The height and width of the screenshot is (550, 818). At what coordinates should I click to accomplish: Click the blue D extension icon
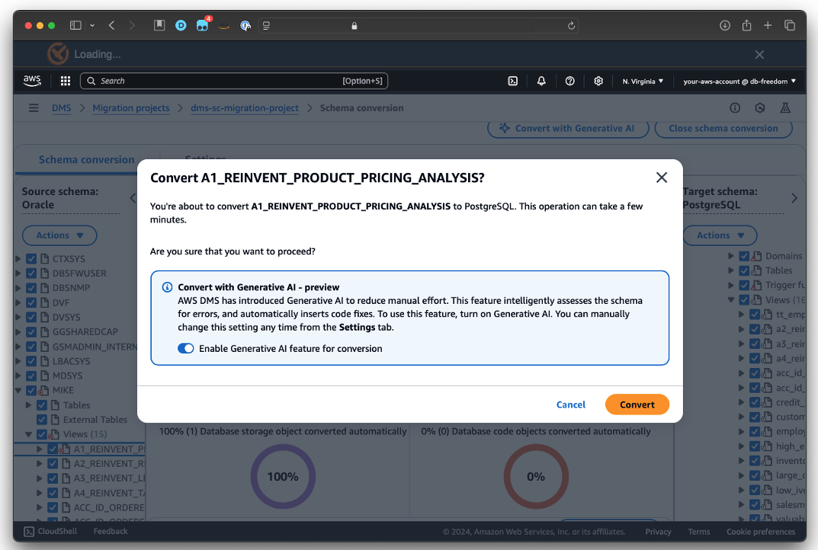point(181,25)
